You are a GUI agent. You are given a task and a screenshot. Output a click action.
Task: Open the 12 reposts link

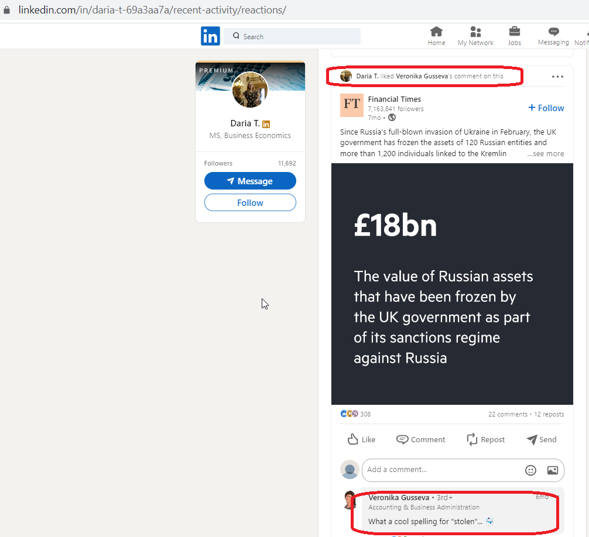pyautogui.click(x=549, y=414)
